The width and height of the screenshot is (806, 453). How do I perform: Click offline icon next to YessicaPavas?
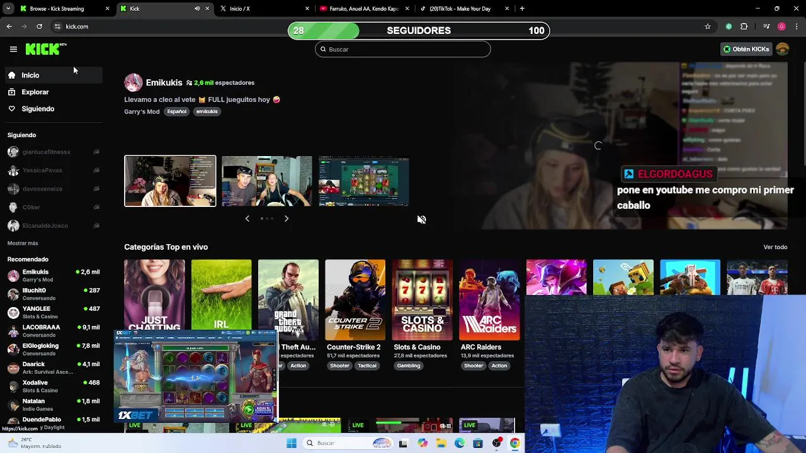pos(96,170)
